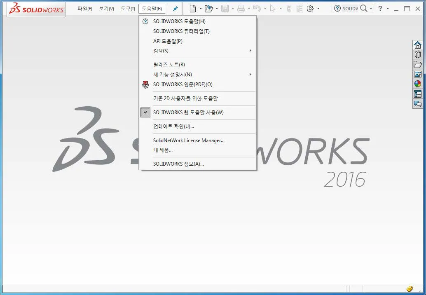The width and height of the screenshot is (426, 295).
Task: Expand the question mark Help dropdown arrow
Action: [388, 9]
